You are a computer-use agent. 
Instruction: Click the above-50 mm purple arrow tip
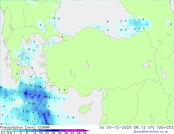(x=87, y=130)
